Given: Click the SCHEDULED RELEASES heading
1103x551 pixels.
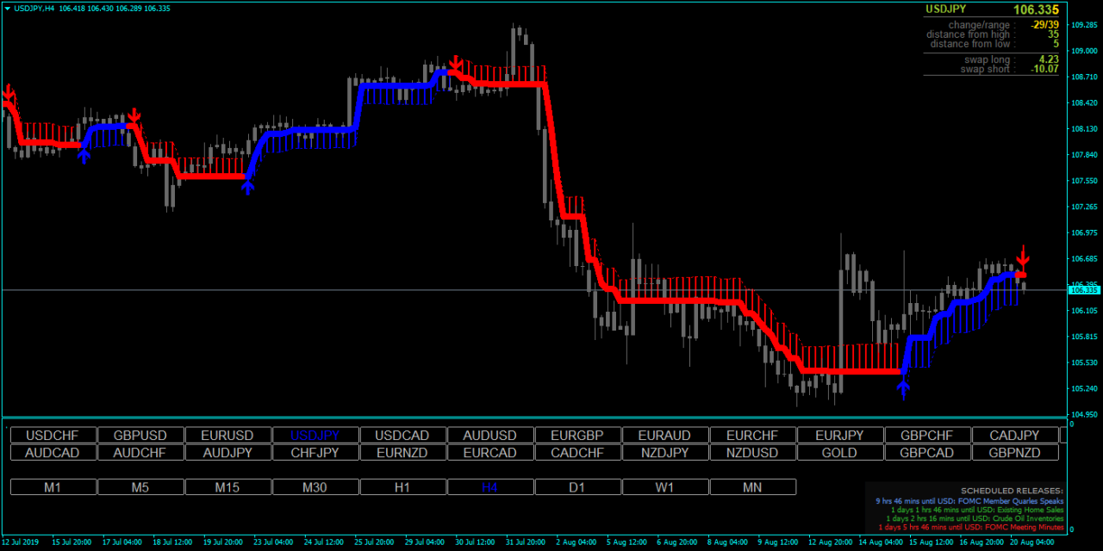Looking at the screenshot, I should coord(1012,491).
